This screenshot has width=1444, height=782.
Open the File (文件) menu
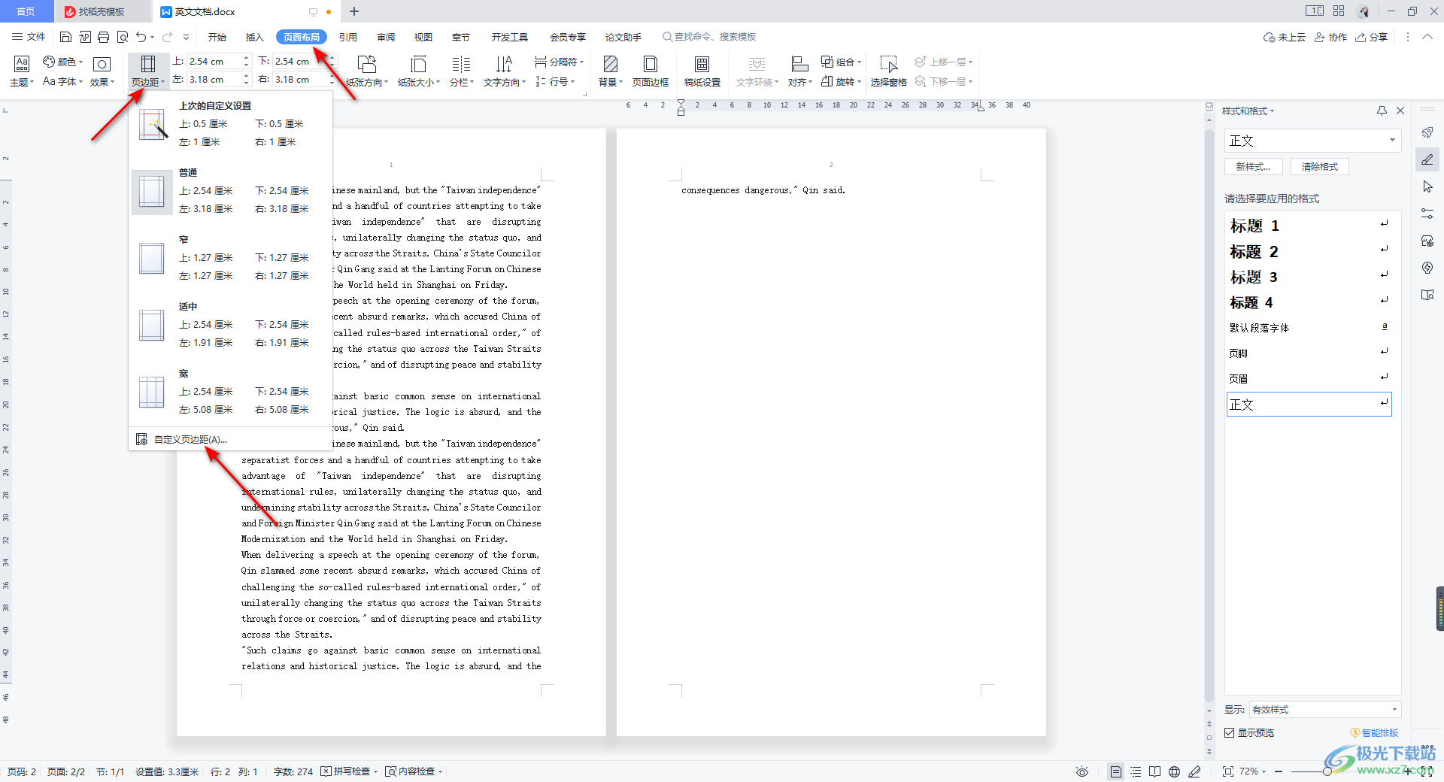pos(29,37)
